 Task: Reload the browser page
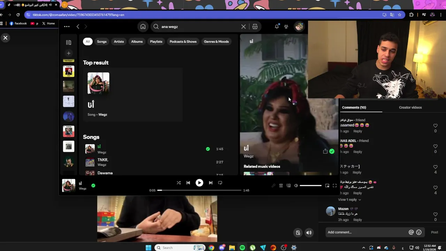(x=18, y=15)
